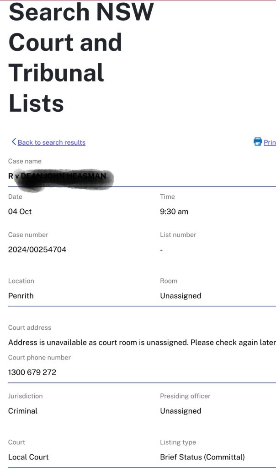Image resolution: width=276 pixels, height=469 pixels.
Task: Click the Print link text
Action: point(270,142)
